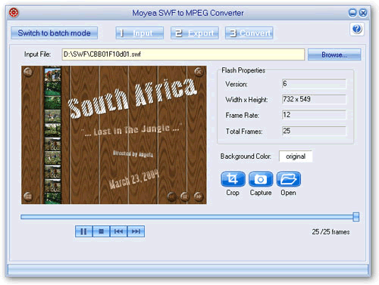Pause playback with the pause button

83,231
